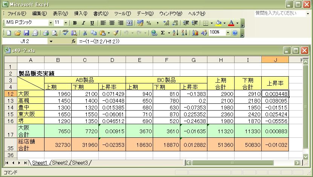313x177 pixels.
Task: Copy the selected cells
Action: (94, 32)
